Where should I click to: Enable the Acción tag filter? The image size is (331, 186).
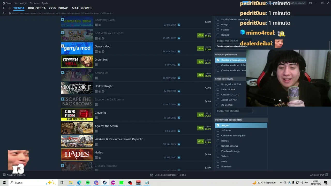point(218,100)
